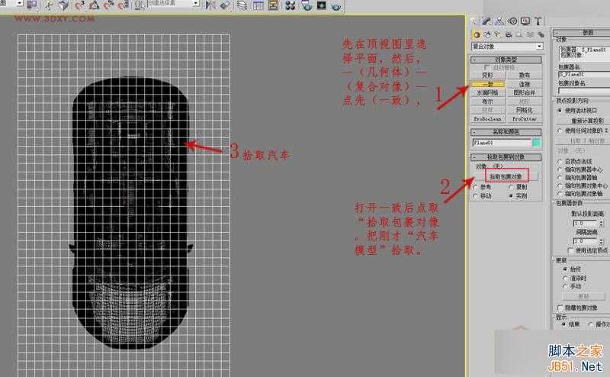The image size is (610, 377).
Task: Click the 散布 Scatter button
Action: click(525, 75)
